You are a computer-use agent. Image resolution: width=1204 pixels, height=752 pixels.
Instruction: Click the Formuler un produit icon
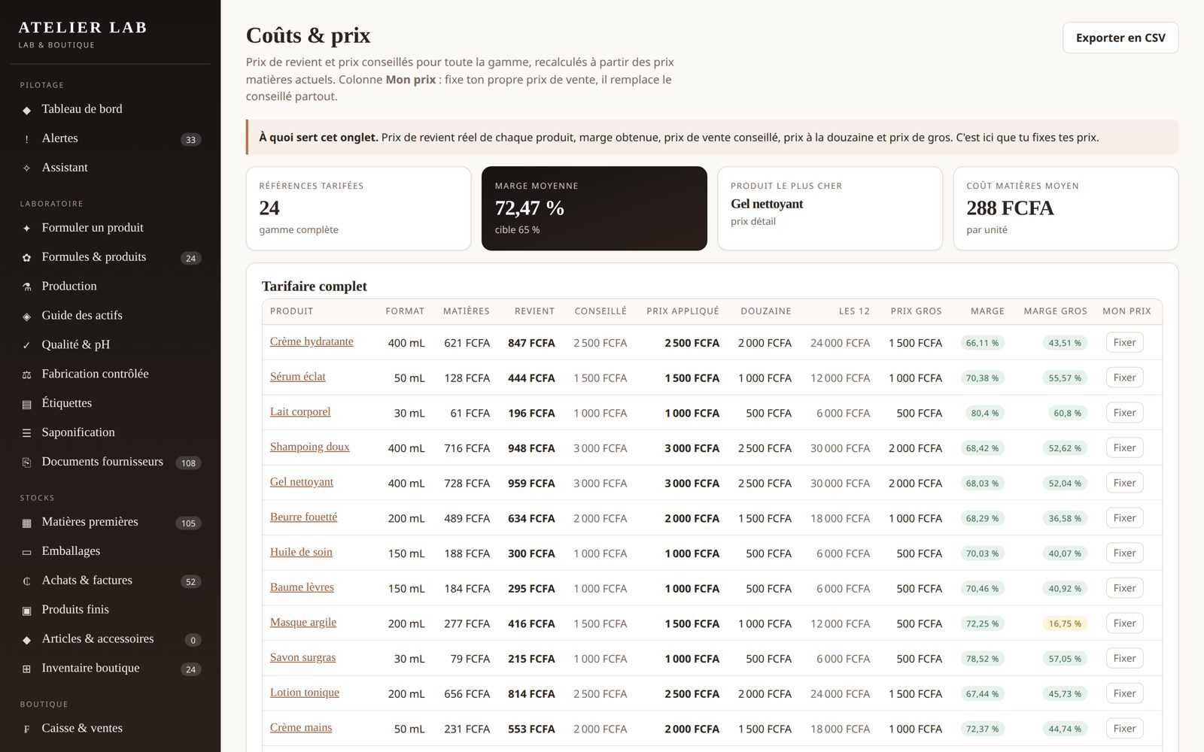coord(26,229)
